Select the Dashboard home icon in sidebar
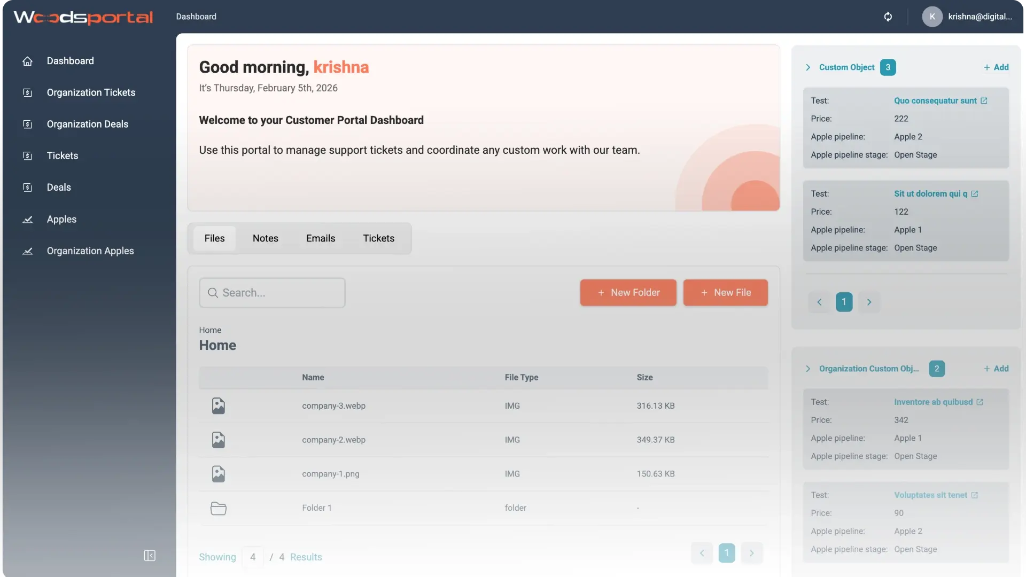Viewport: 1026px width, 577px height. tap(28, 61)
